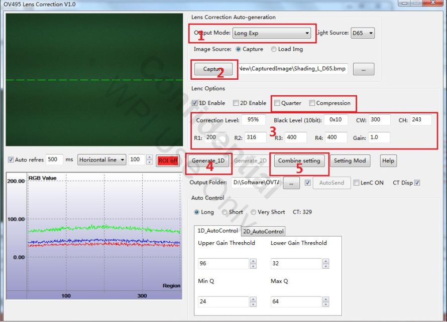Select the 1D_AutoControl tab
Screen dimensions: 447x322
[x=217, y=231]
